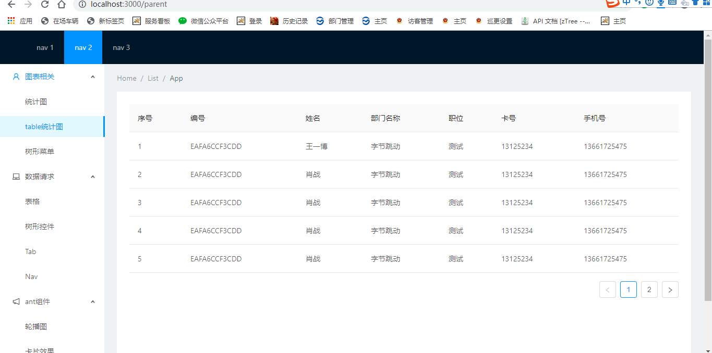Open the 轮播图 menu item
The width and height of the screenshot is (712, 353).
pyautogui.click(x=52, y=326)
